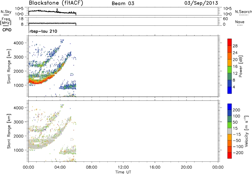The image size is (252, 174).
Task: Click the 'CPID' label
Action: 7,30
